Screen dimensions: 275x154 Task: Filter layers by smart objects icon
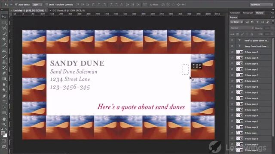(x=268, y=22)
